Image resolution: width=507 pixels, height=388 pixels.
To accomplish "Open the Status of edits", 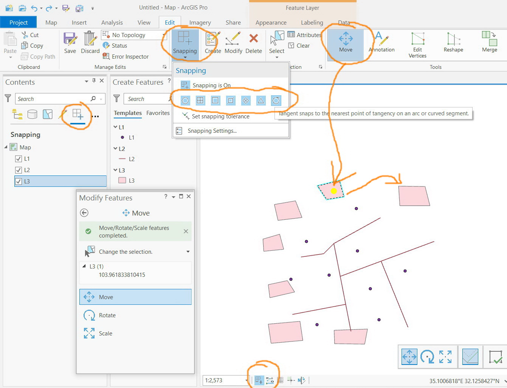I will [115, 45].
